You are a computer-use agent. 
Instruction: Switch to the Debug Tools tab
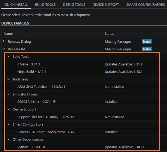[74, 5]
